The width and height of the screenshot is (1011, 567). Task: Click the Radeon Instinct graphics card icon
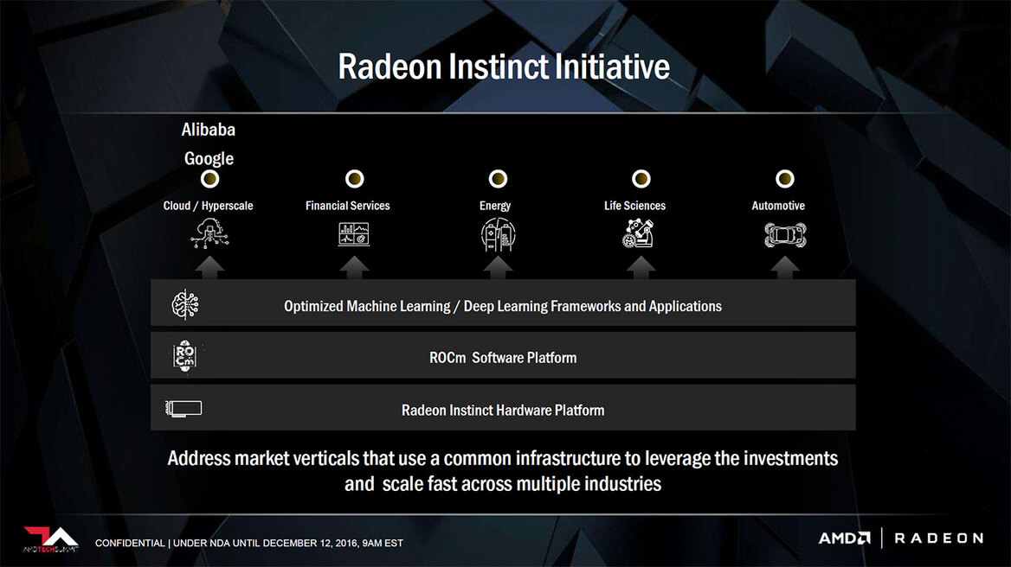(184, 409)
